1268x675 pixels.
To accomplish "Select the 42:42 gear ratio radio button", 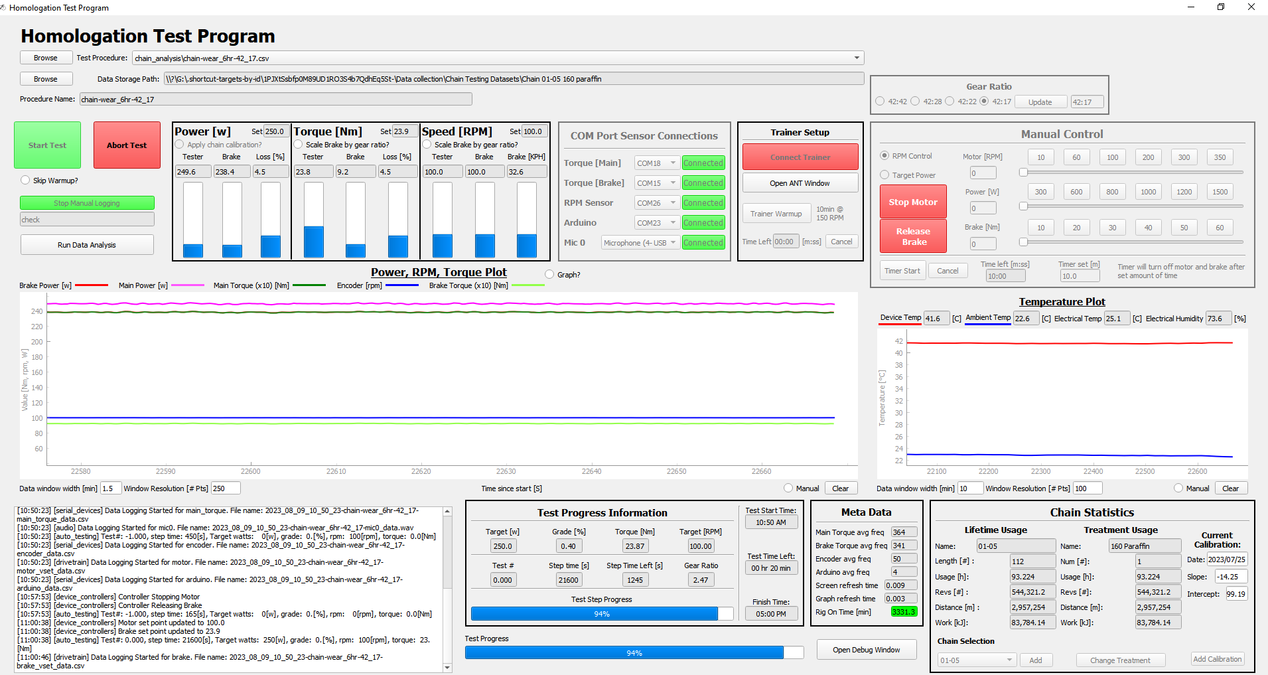I will click(x=882, y=101).
